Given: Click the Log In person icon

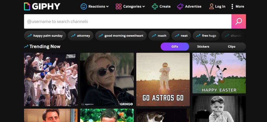Looking at the screenshot, I should [x=211, y=7].
